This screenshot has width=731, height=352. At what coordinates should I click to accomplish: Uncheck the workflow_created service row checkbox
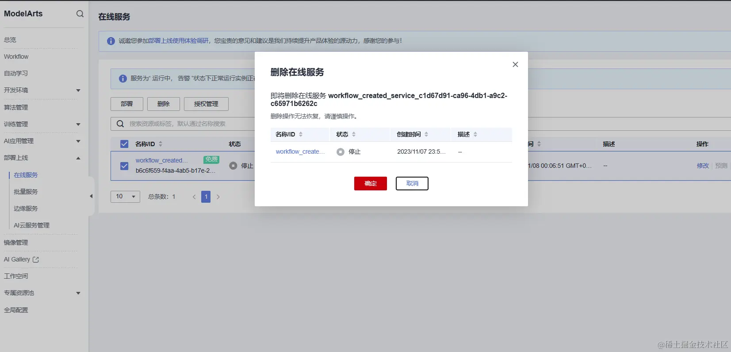(x=124, y=166)
